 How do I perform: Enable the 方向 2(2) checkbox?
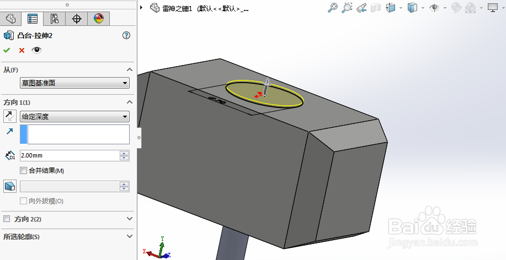tap(7, 219)
